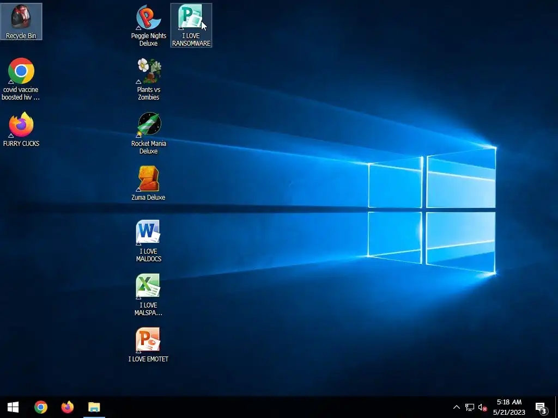Select the Rocket Mania Deluxe shortcut

[148, 133]
